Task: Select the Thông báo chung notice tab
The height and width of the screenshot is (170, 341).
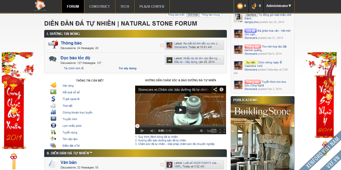Action: tap(210, 15)
